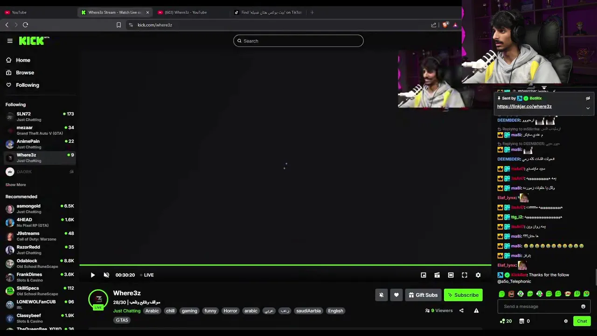Click the chat scrollbar
Screen dimensions: 597x336
pyautogui.click(x=596, y=277)
